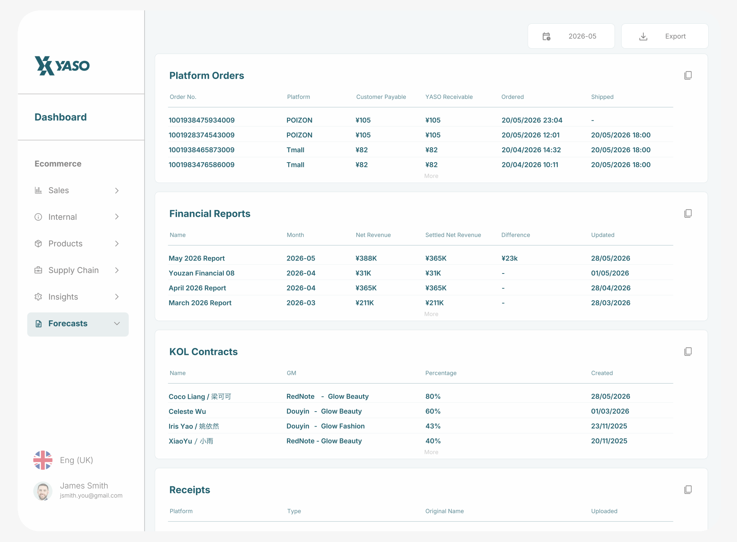Open Celeste Wu's KOL contract
Viewport: 737px width, 542px height.
[x=187, y=412]
